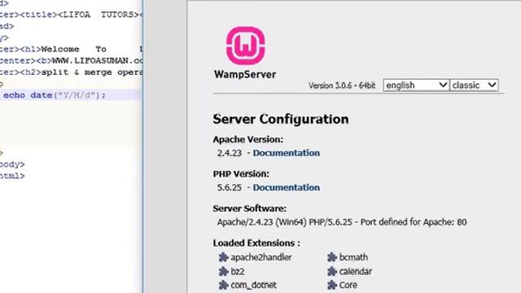The height and width of the screenshot is (293, 521).
Task: Open the classic theme dropdown
Action: pos(474,85)
